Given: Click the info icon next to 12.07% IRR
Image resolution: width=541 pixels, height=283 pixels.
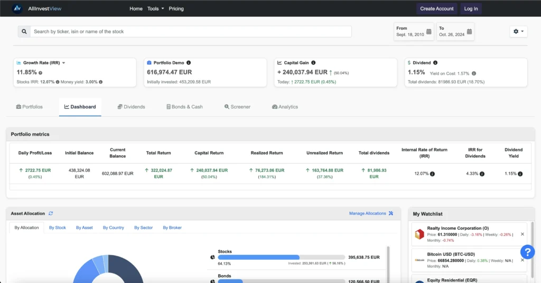Looking at the screenshot, I should [432, 174].
